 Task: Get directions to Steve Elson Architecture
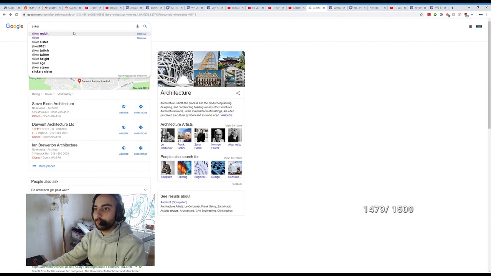tap(140, 109)
